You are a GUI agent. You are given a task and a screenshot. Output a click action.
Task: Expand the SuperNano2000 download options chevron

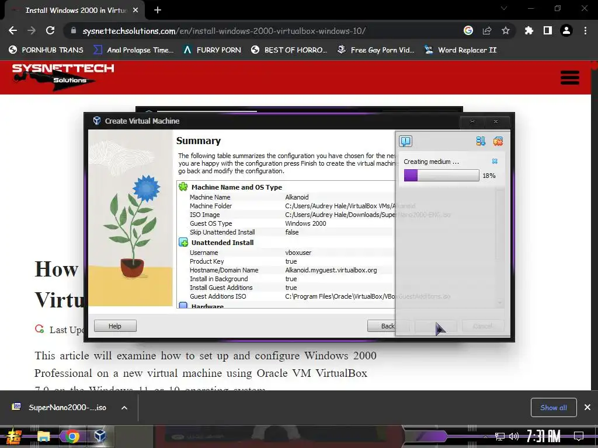[x=124, y=408]
